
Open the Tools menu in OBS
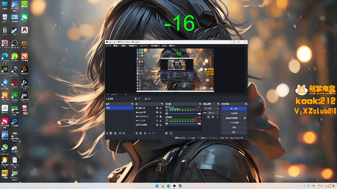click(x=164, y=46)
